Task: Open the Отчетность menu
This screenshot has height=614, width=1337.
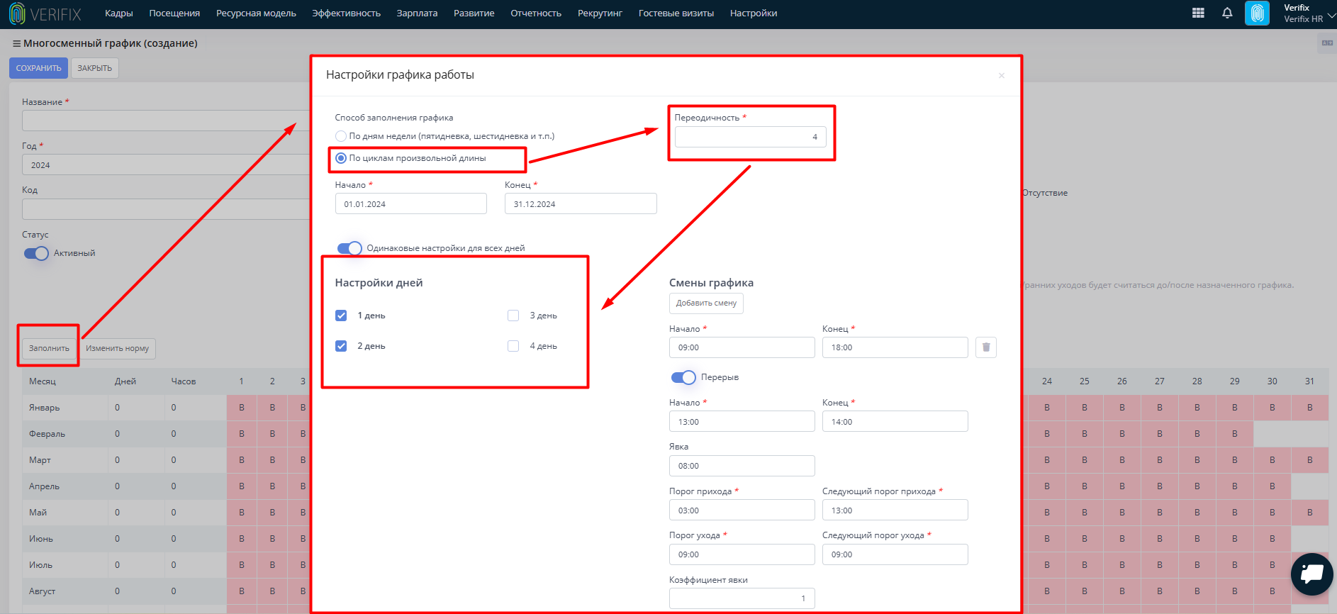Action: pos(536,13)
